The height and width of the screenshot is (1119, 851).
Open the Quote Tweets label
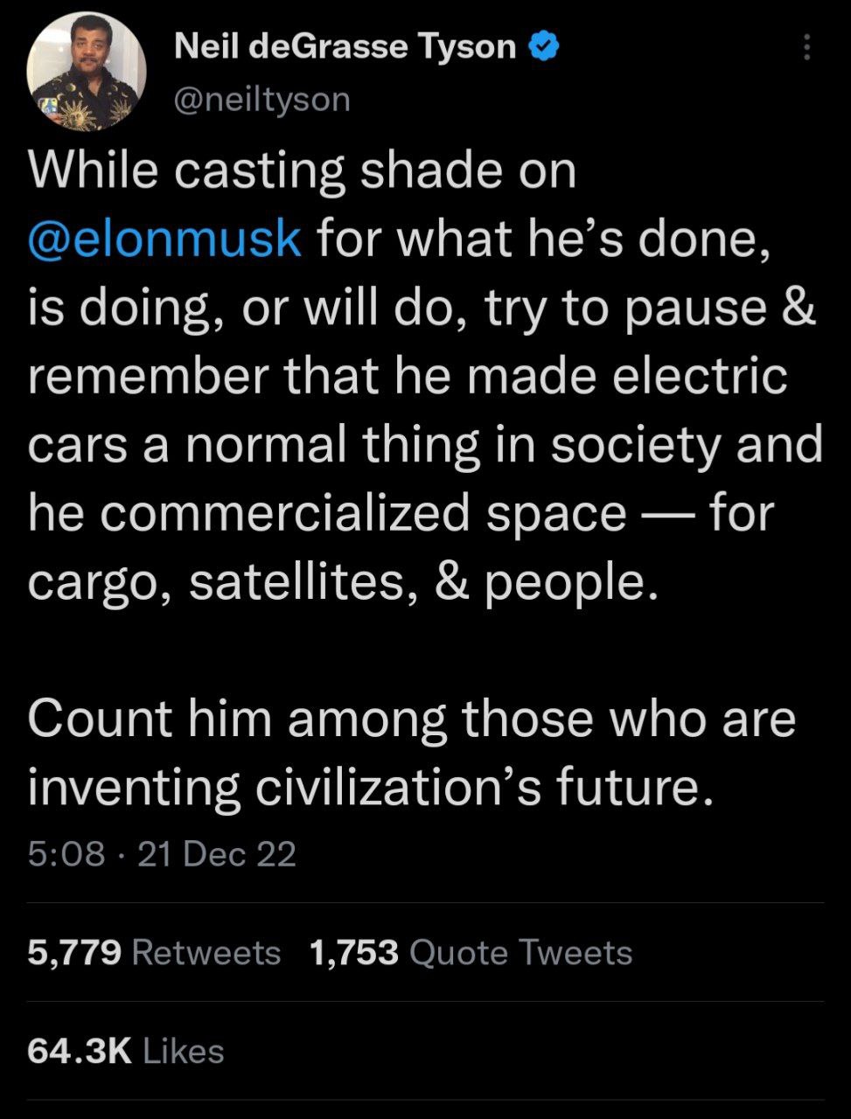click(x=520, y=952)
